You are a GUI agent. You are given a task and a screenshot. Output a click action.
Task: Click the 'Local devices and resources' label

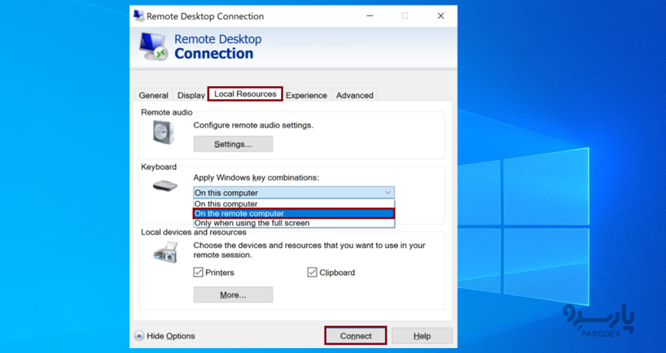tap(194, 232)
